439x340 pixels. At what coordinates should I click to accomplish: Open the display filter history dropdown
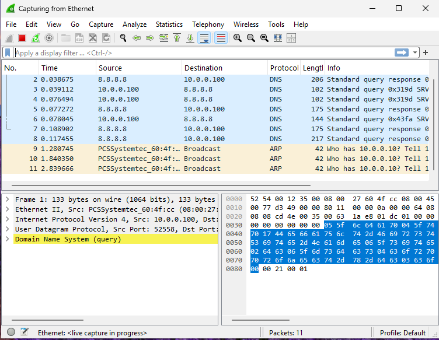pyautogui.click(x=415, y=53)
